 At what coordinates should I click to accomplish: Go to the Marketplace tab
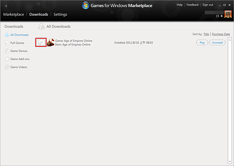(14, 14)
